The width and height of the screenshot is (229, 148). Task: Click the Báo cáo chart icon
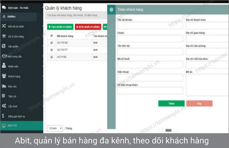coord(4,86)
